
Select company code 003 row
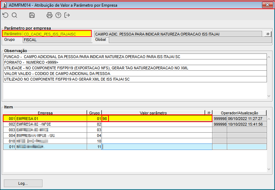(x=9, y=130)
